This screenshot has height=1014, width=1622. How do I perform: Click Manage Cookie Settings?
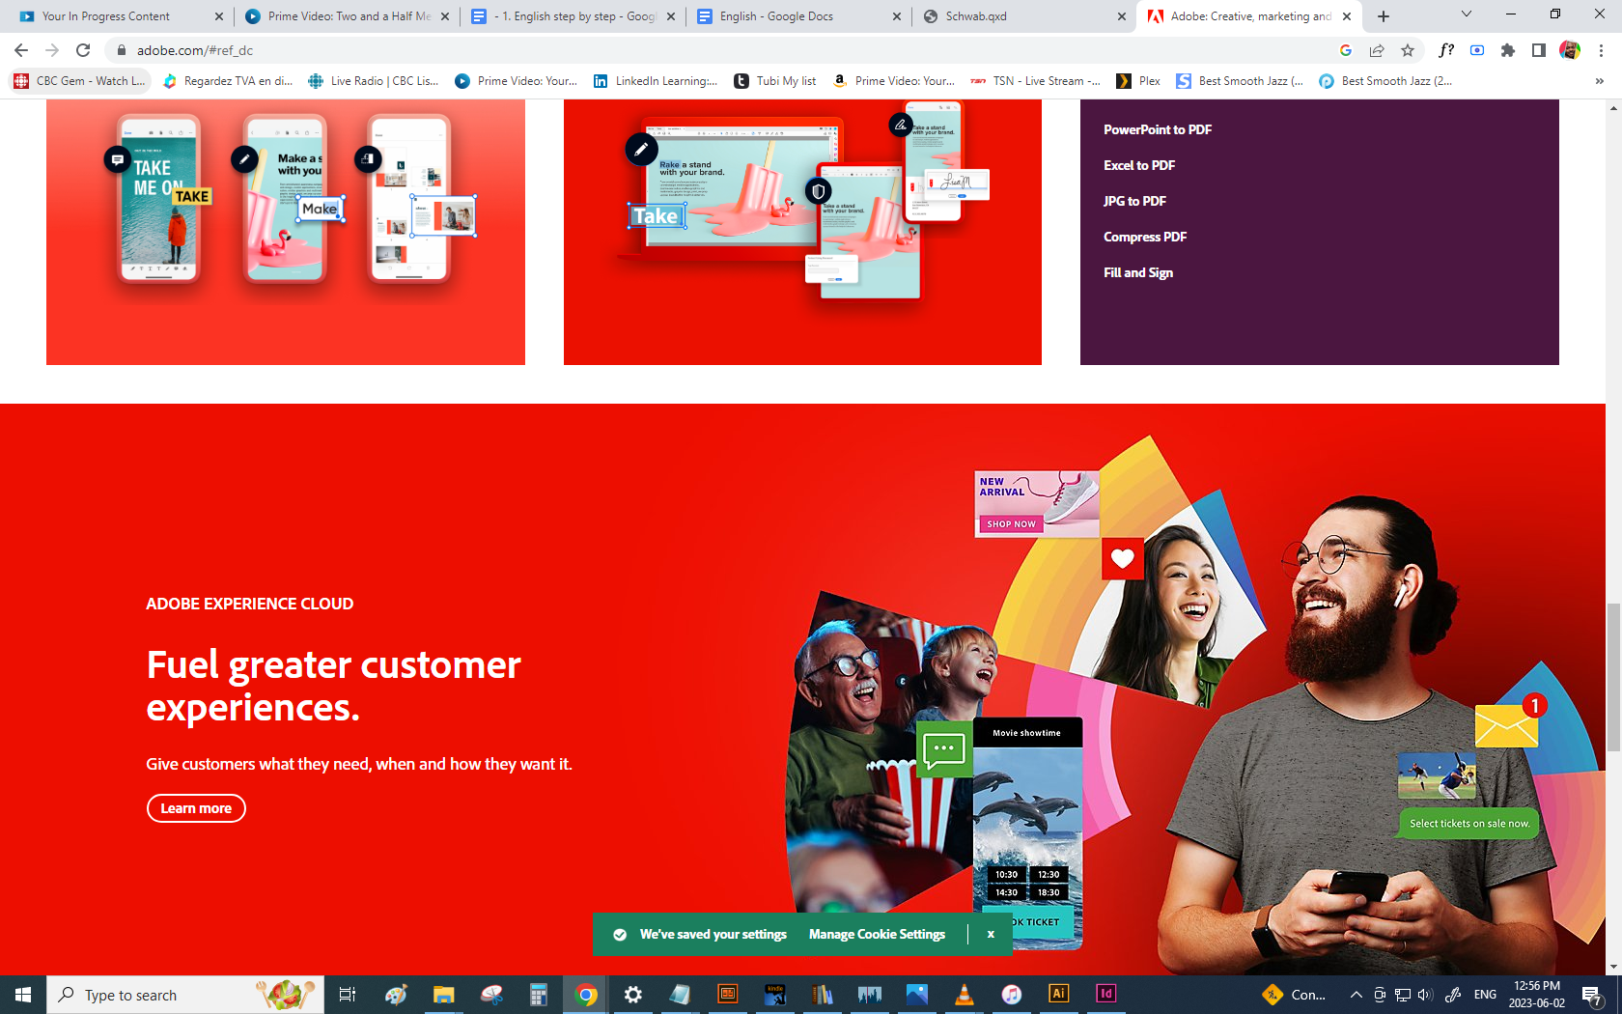point(877,934)
